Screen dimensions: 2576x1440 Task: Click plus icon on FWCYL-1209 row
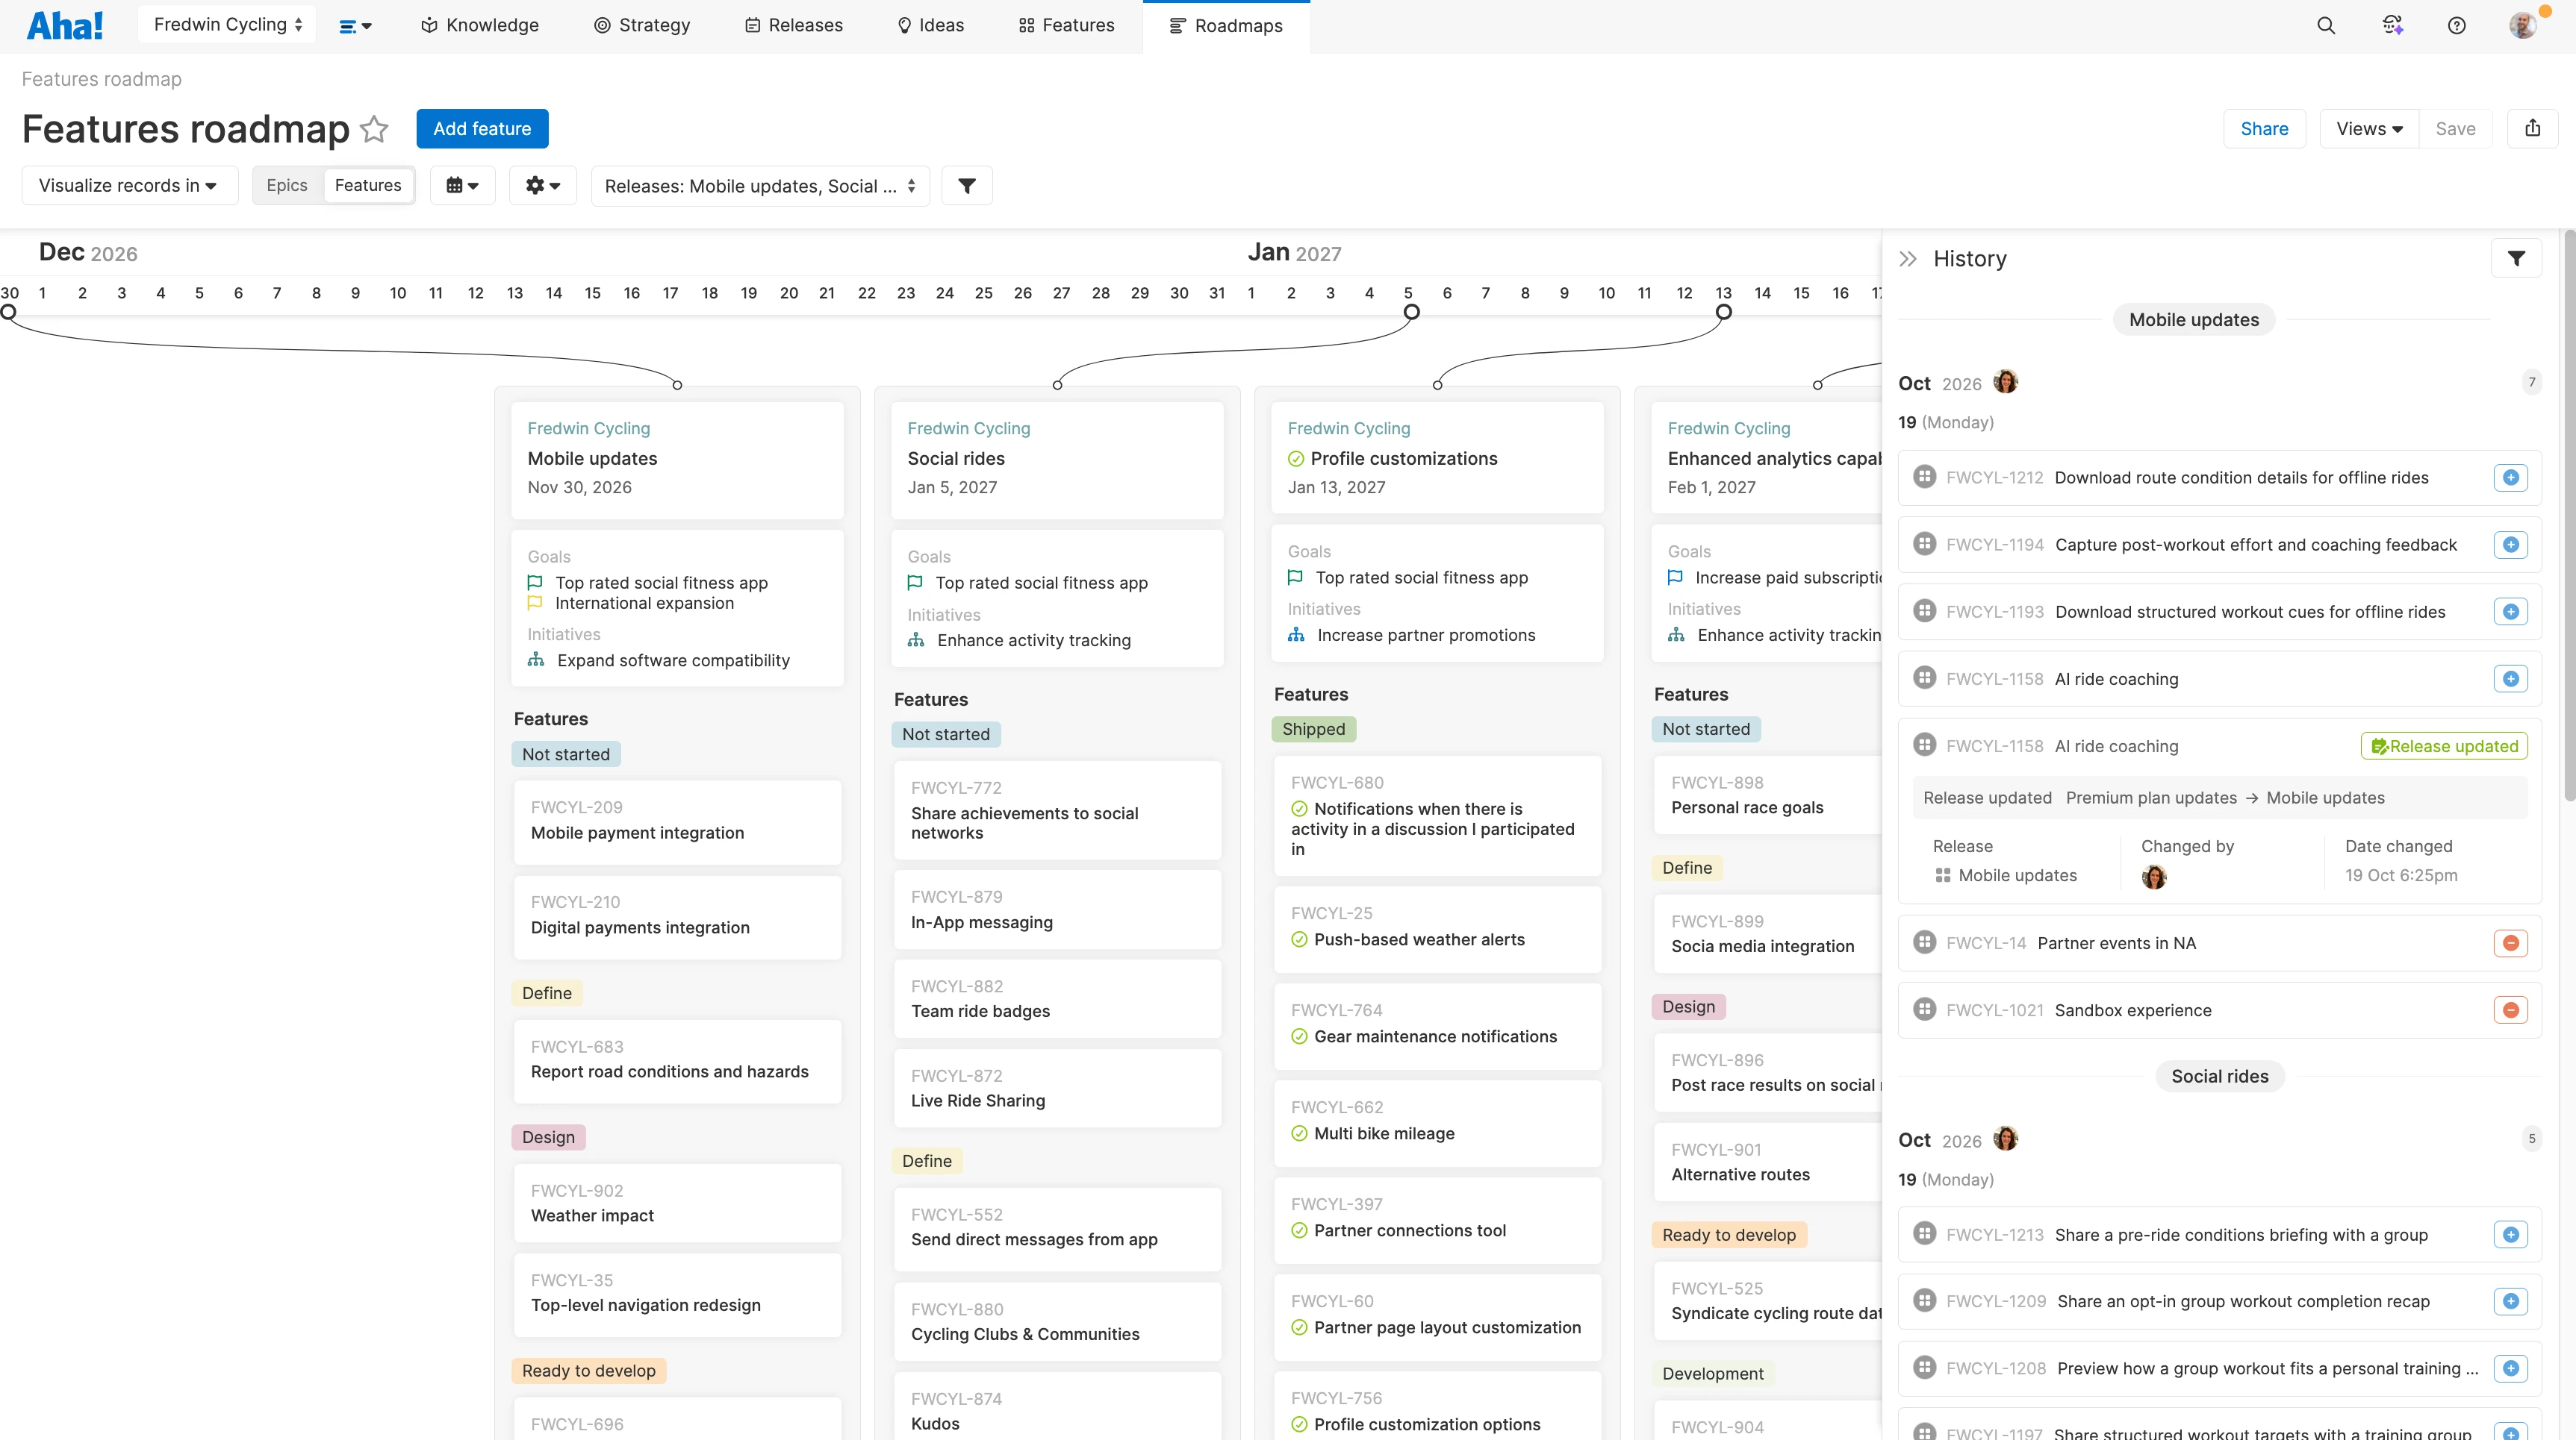coord(2510,1301)
